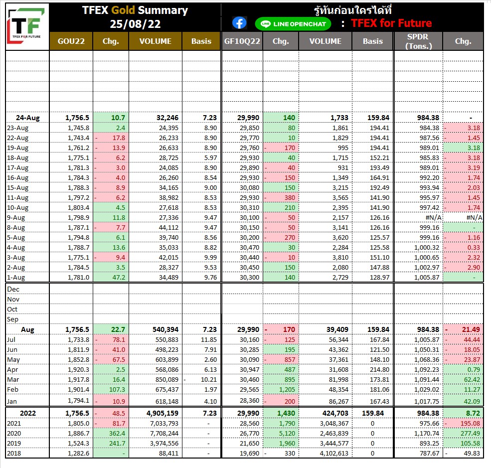The image size is (491, 468).
Task: Select the GOU22 column header
Action: [71, 41]
